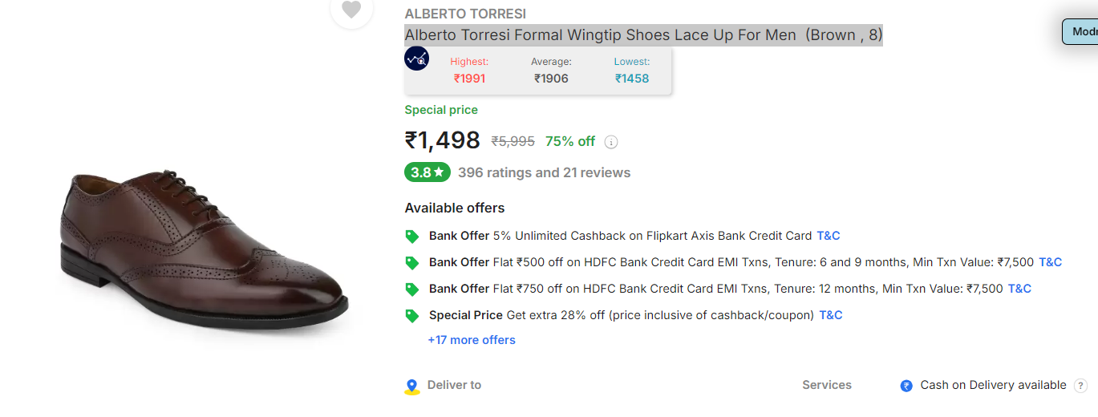Image resolution: width=1098 pixels, height=417 pixels.
Task: Click the partially visible button at right edge
Action: coord(1080,32)
